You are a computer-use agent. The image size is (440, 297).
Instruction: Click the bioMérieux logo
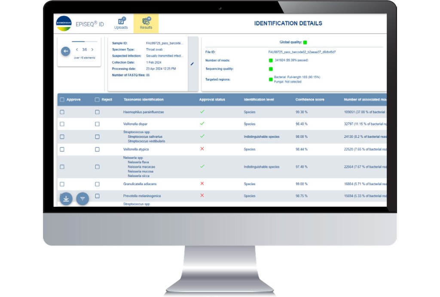click(x=64, y=24)
